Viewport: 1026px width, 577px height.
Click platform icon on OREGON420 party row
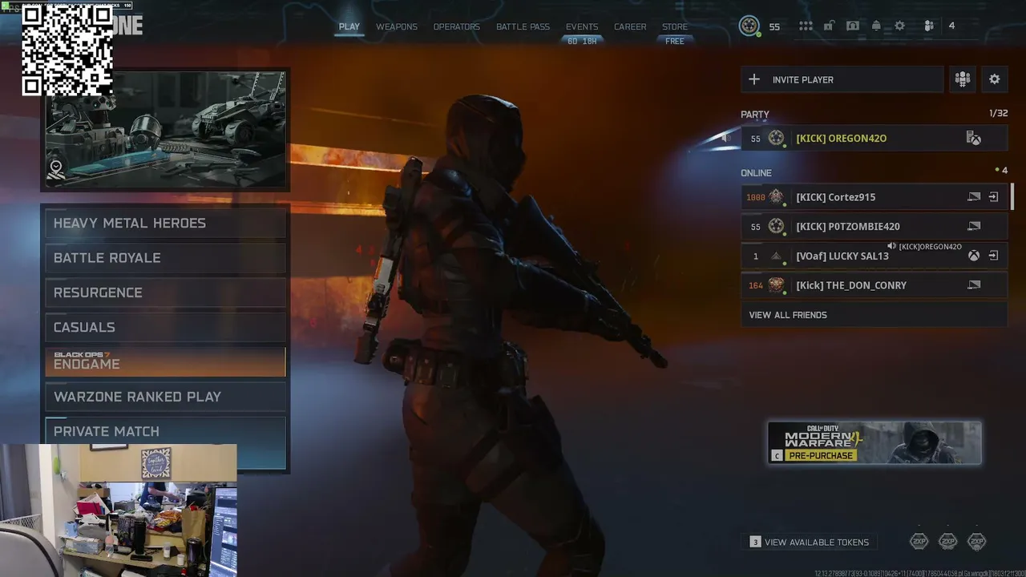pos(974,139)
